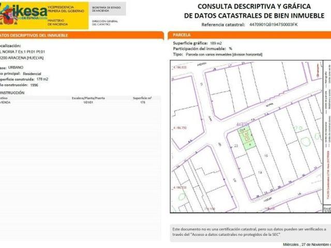The image size is (331, 248).
Task: Click the 'CONSTRUCCIÓN' subsection heading
Action: point(12,92)
